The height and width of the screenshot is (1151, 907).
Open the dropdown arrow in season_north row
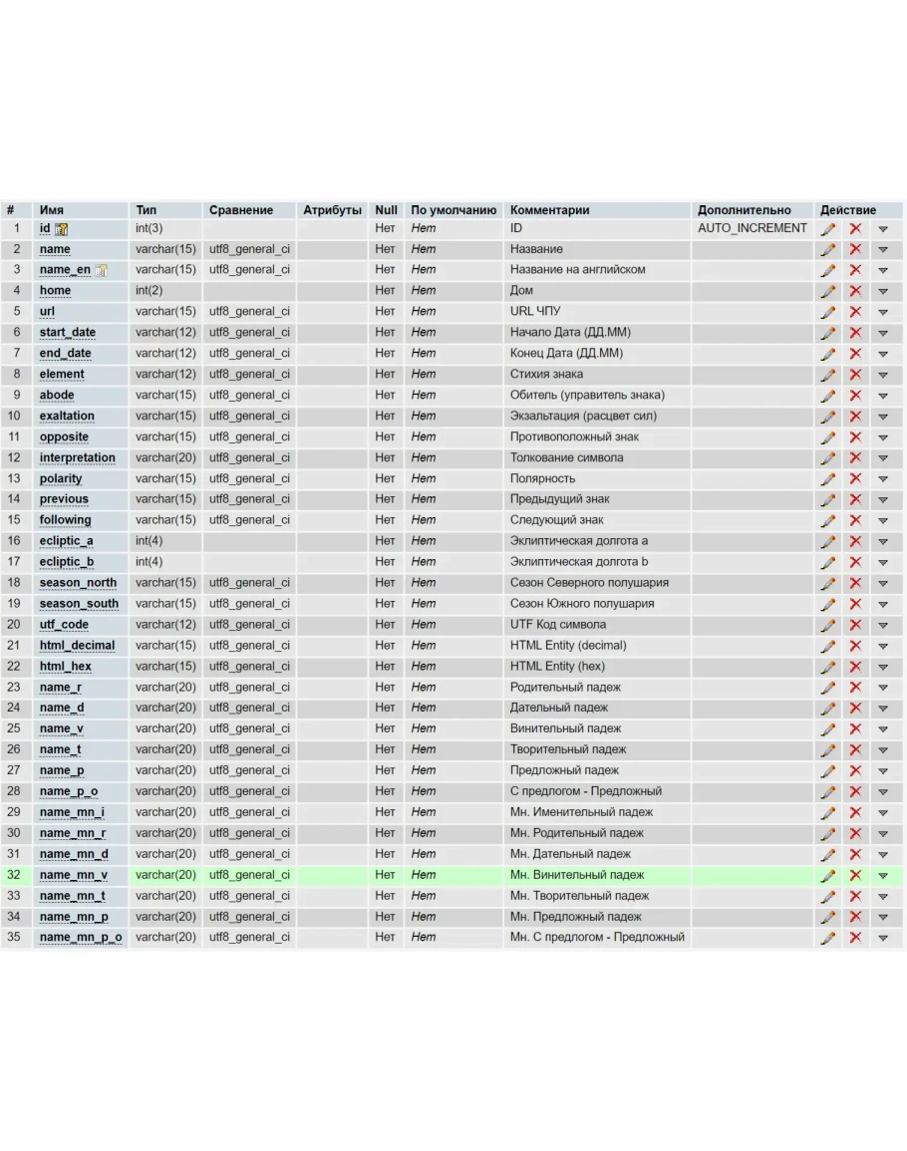(x=883, y=583)
